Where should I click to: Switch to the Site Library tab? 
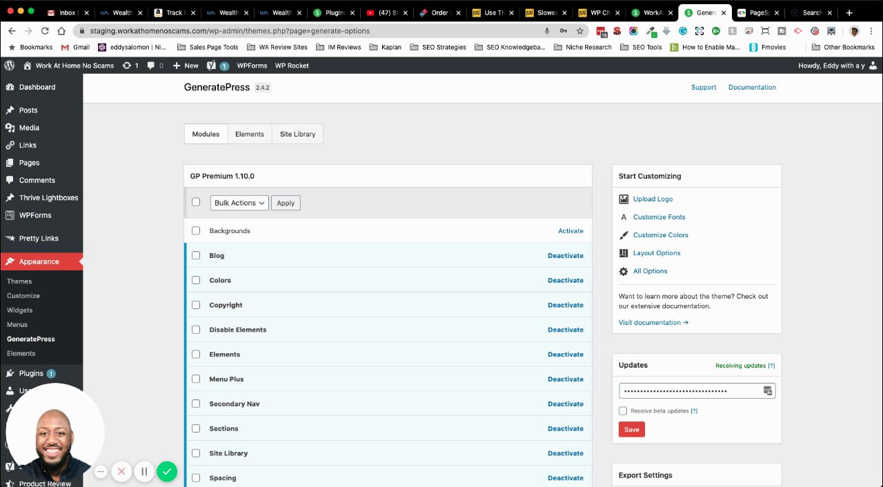297,134
